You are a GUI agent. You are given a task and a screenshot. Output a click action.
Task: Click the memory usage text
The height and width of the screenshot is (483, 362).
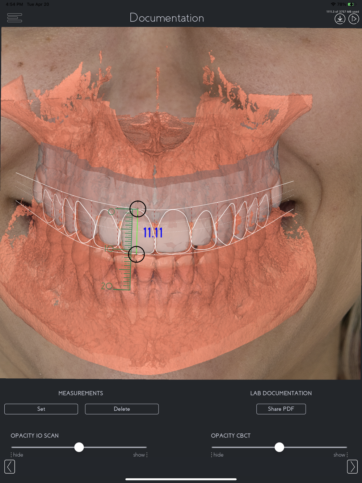(x=342, y=12)
